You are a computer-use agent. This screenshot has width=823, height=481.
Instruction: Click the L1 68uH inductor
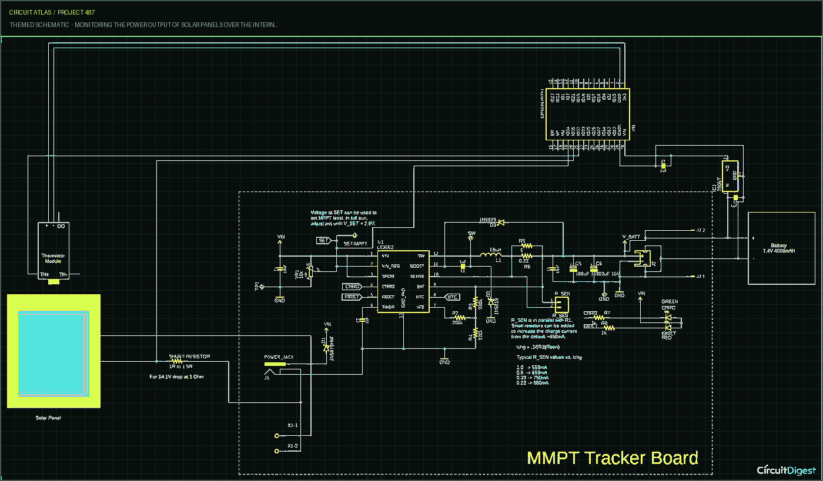coord(490,255)
